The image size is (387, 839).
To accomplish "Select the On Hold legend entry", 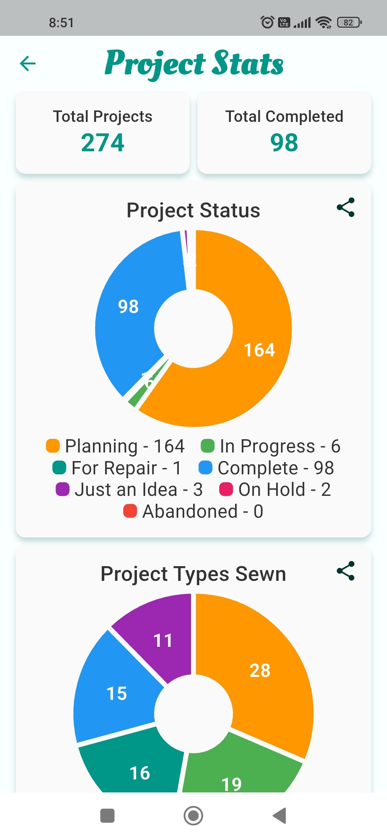I will [275, 489].
